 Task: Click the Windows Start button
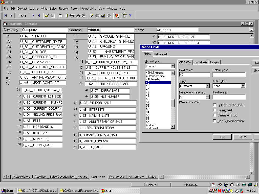pyautogui.click(x=7, y=191)
